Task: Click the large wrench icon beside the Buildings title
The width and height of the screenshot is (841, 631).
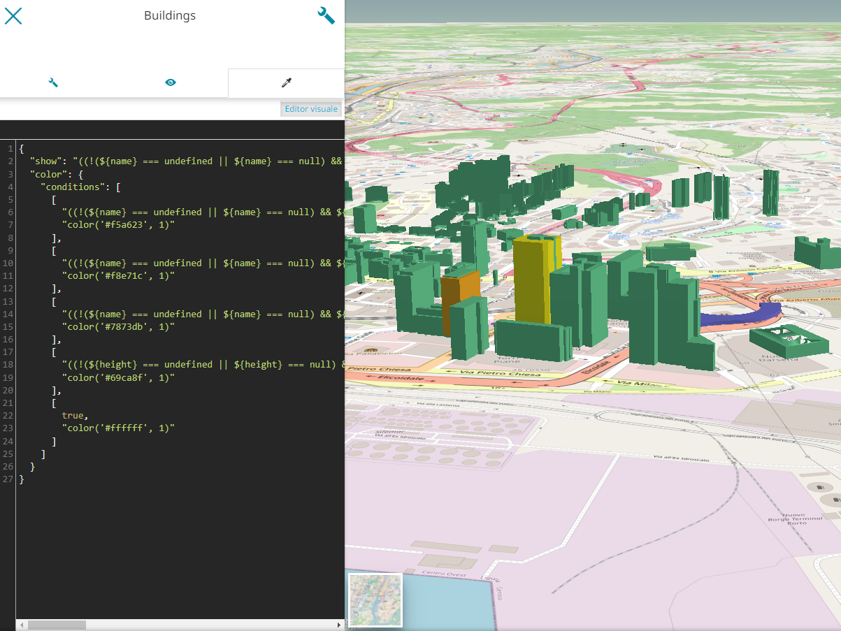Action: coord(326,16)
